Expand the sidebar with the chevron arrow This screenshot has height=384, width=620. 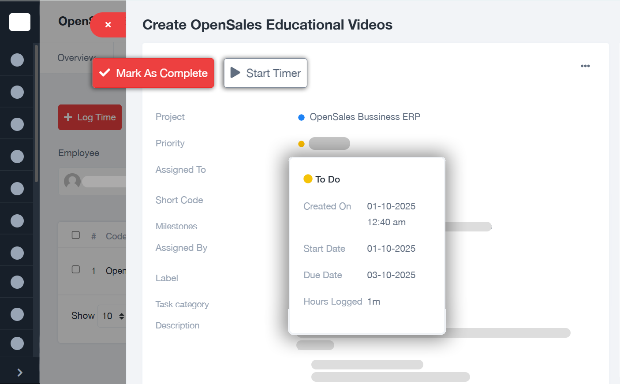[19, 373]
